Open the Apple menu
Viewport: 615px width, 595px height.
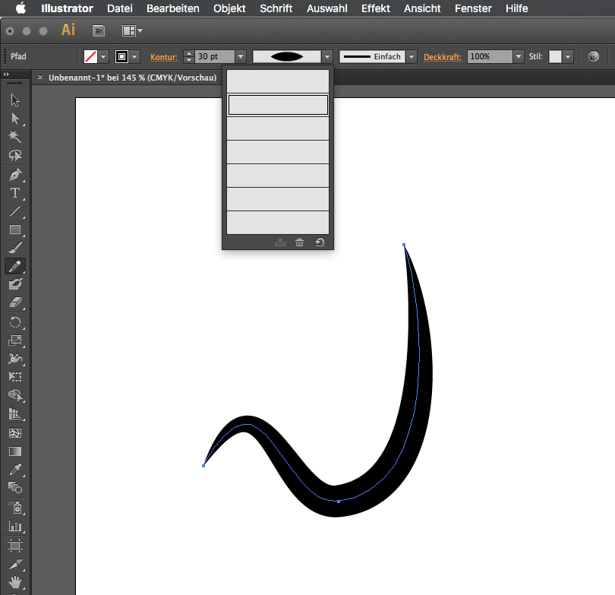[20, 8]
